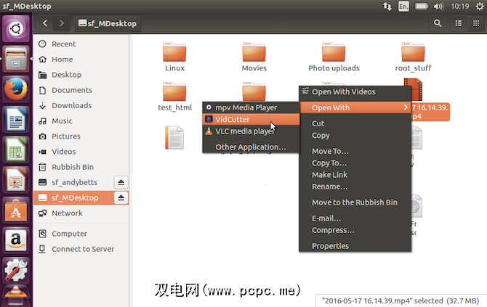Open Music in the sidebar

pos(81,121)
